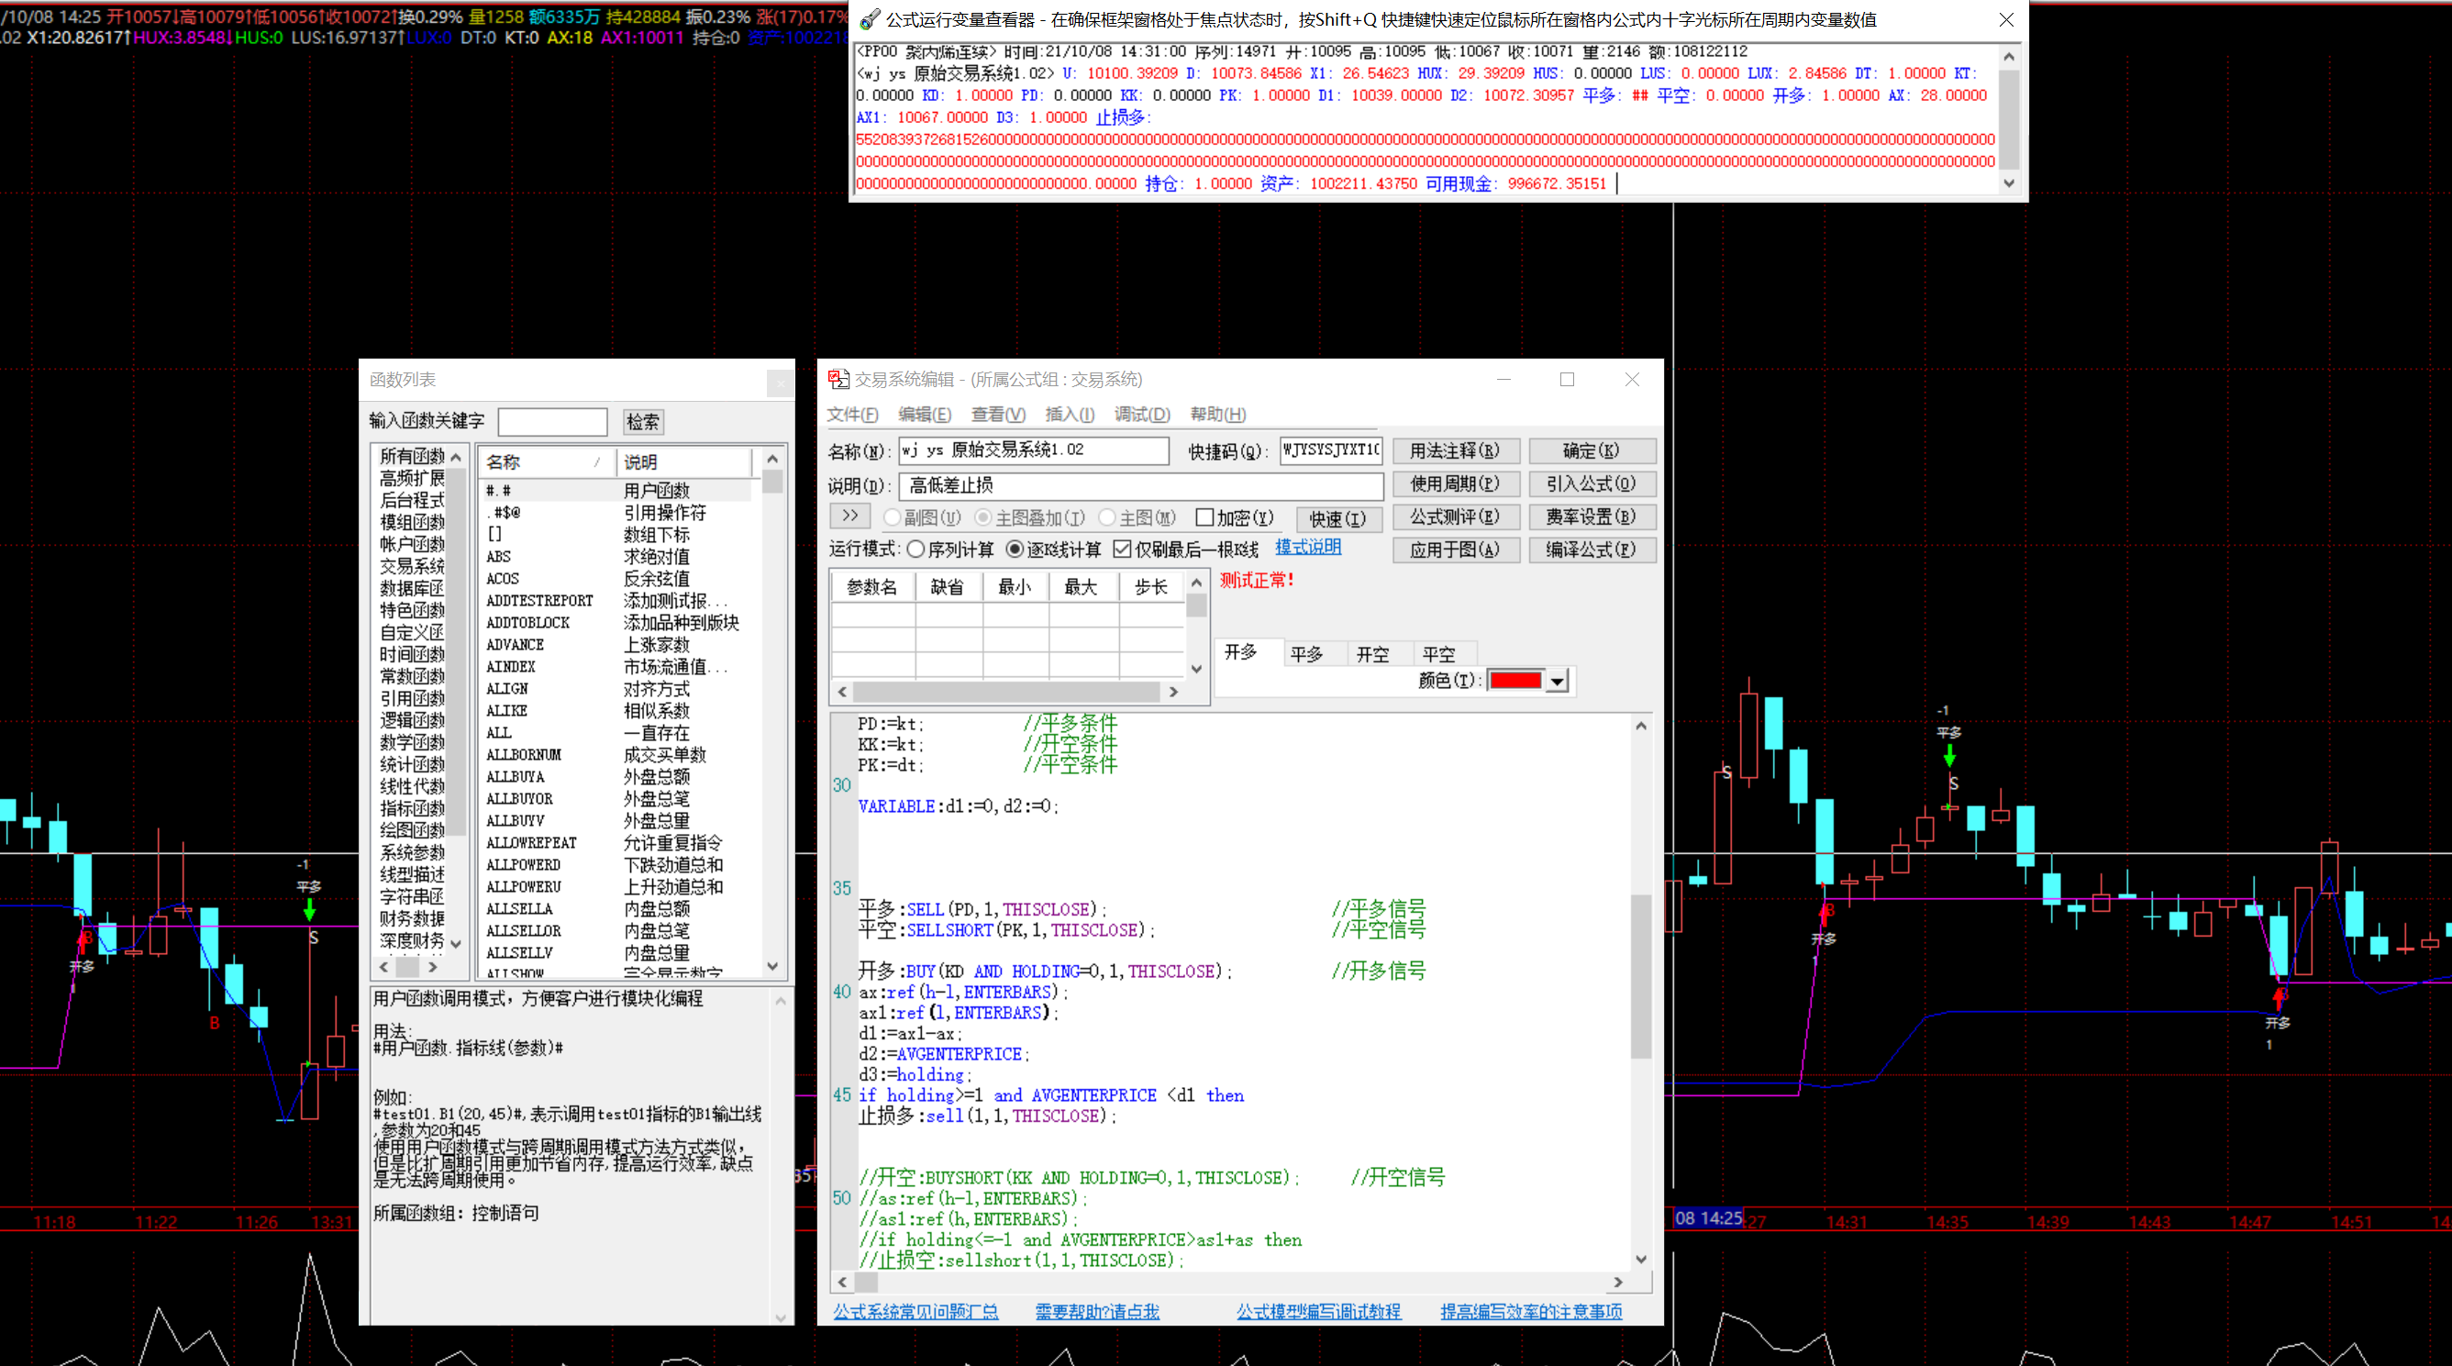This screenshot has height=1366, width=2452.
Task: Click the 快速(I) button
Action: [x=1337, y=519]
